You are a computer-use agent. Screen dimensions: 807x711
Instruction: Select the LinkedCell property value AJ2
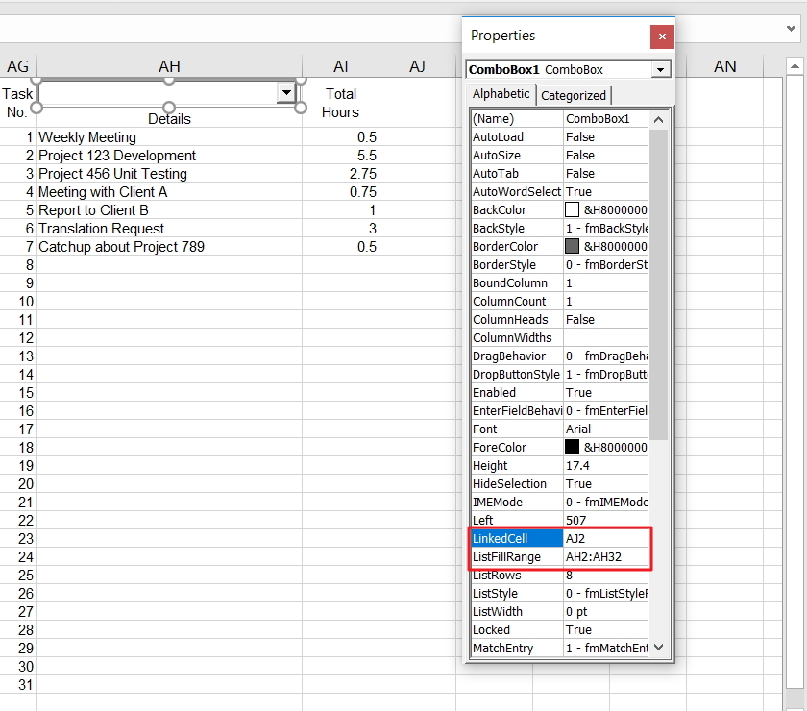point(606,538)
